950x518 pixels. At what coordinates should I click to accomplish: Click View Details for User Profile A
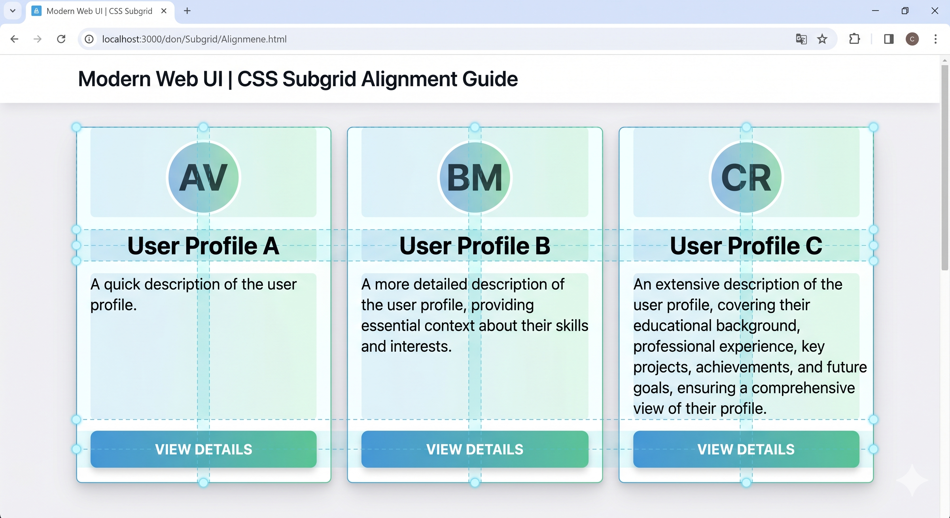tap(203, 449)
